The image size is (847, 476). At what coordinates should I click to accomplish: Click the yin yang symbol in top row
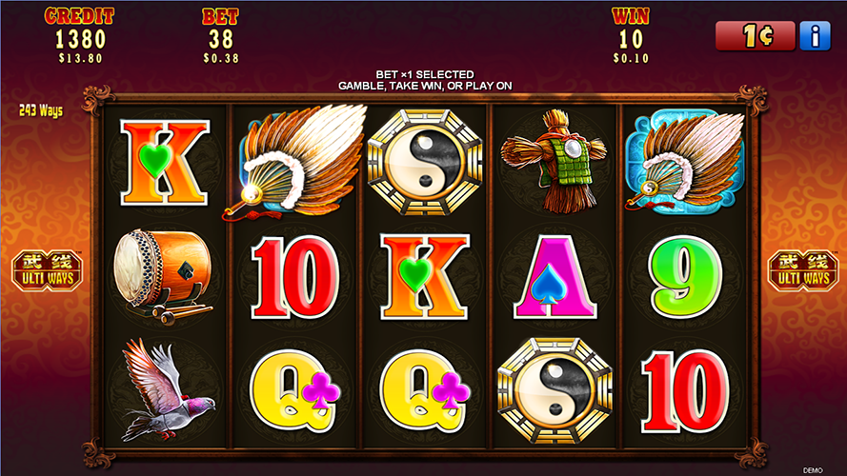(425, 162)
